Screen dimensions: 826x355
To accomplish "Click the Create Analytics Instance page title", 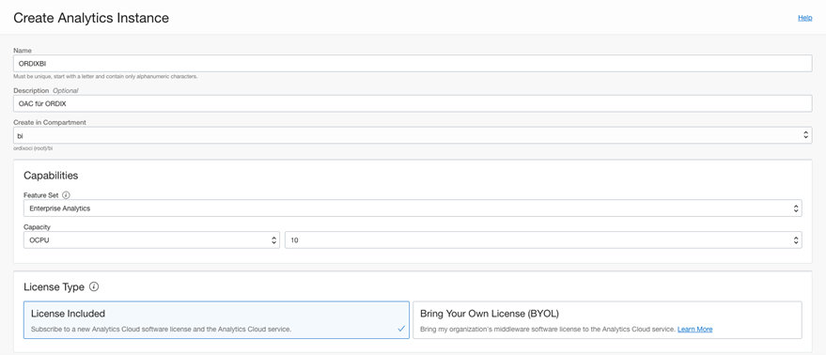I will pos(91,18).
